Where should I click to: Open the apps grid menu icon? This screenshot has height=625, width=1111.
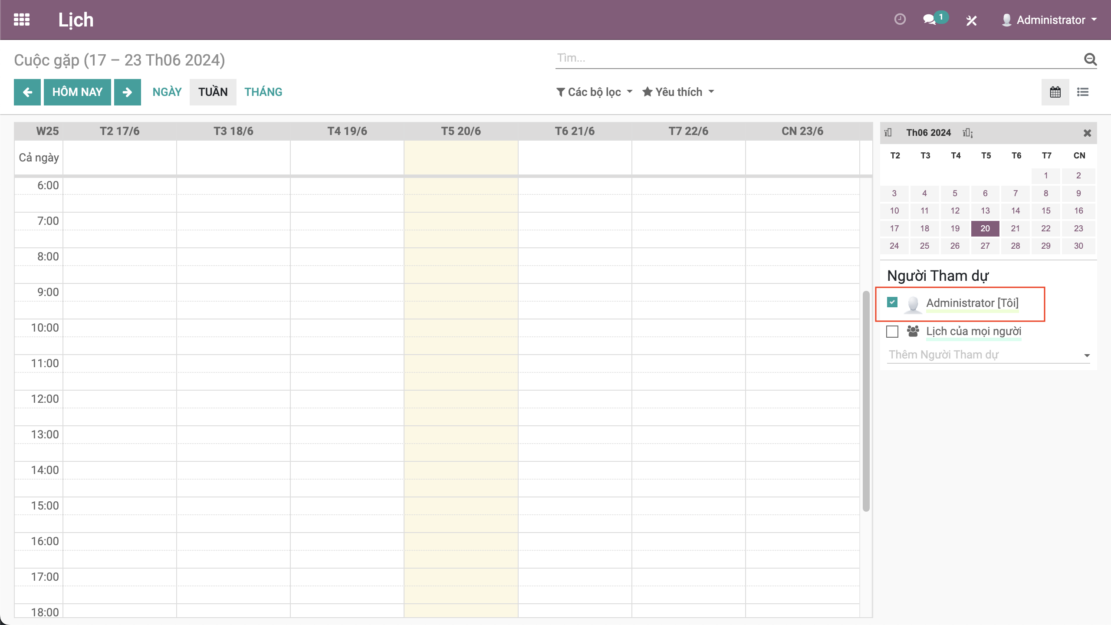tap(22, 20)
